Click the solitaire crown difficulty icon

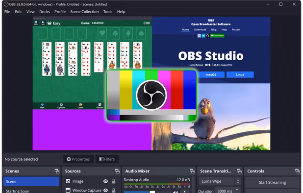tap(50, 23)
